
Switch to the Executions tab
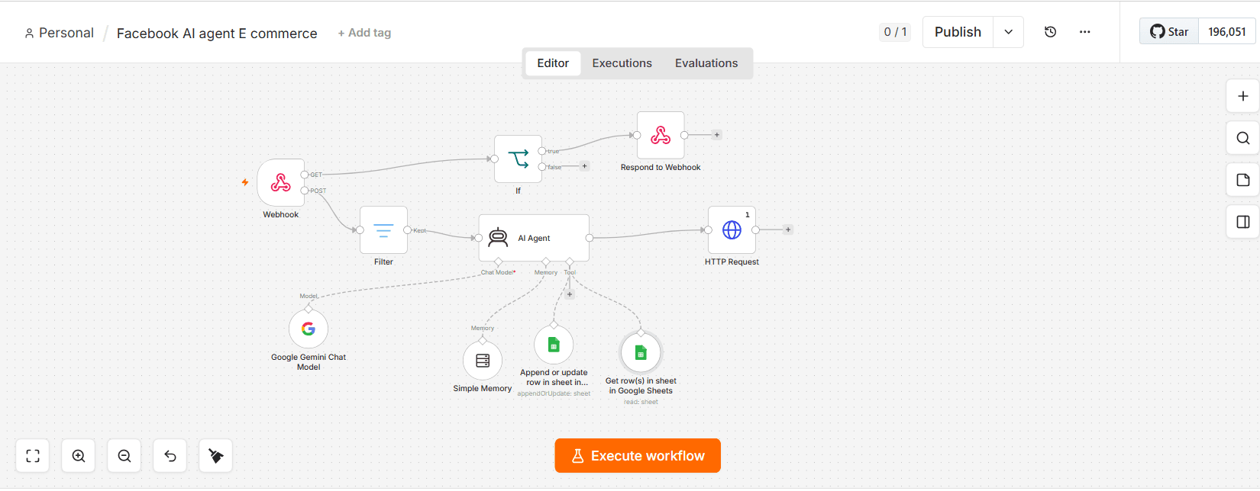[x=622, y=63]
